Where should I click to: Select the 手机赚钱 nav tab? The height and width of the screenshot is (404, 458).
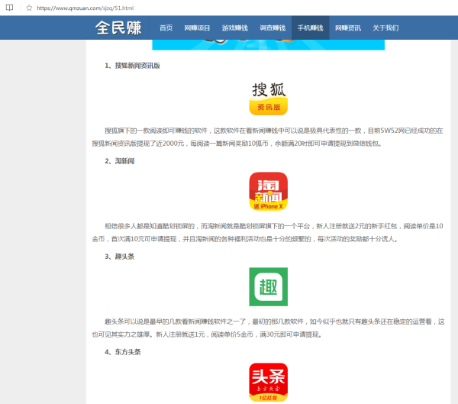coord(310,27)
